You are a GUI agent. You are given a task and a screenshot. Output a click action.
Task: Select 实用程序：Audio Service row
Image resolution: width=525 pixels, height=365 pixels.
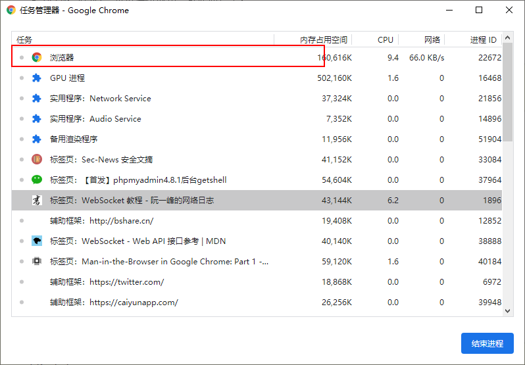[x=257, y=119]
